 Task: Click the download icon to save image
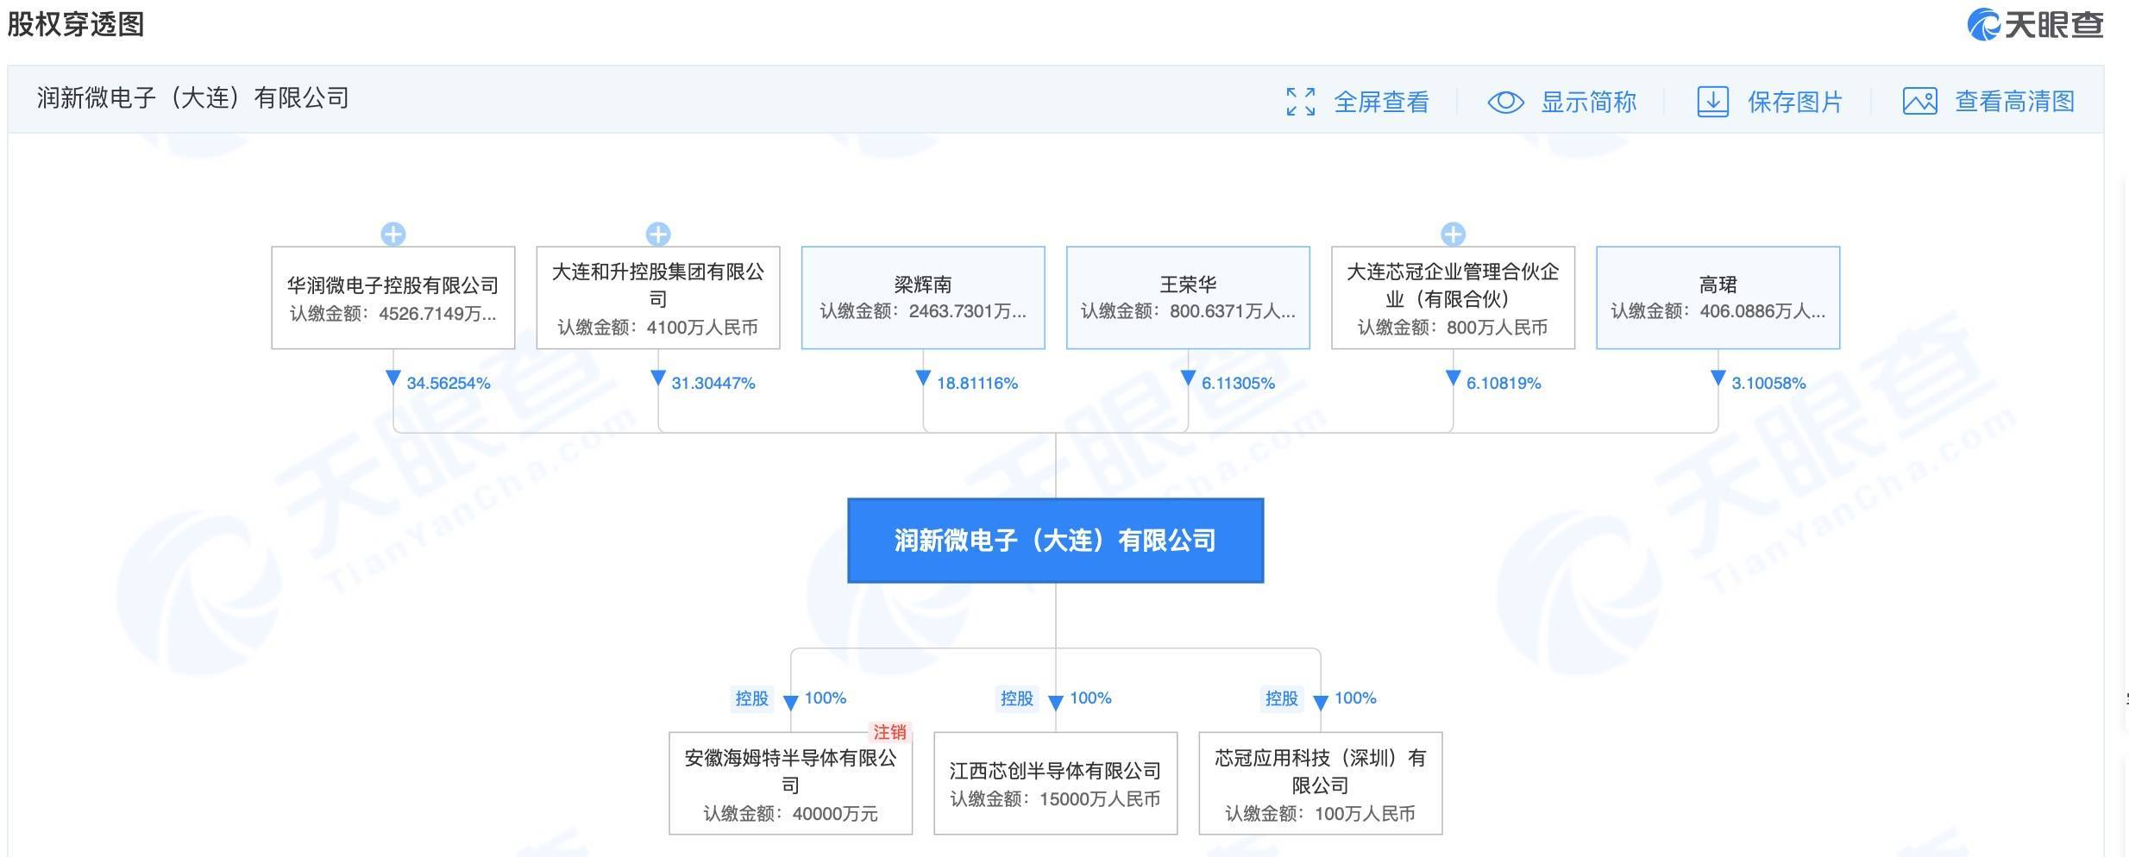[1712, 102]
